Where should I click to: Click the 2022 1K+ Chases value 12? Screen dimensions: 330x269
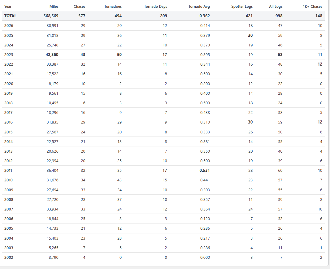(320, 64)
